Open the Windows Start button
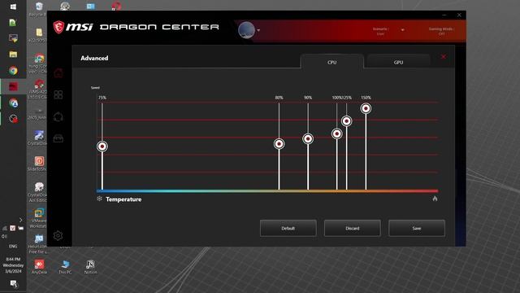The image size is (520, 293). pyautogui.click(x=13, y=7)
